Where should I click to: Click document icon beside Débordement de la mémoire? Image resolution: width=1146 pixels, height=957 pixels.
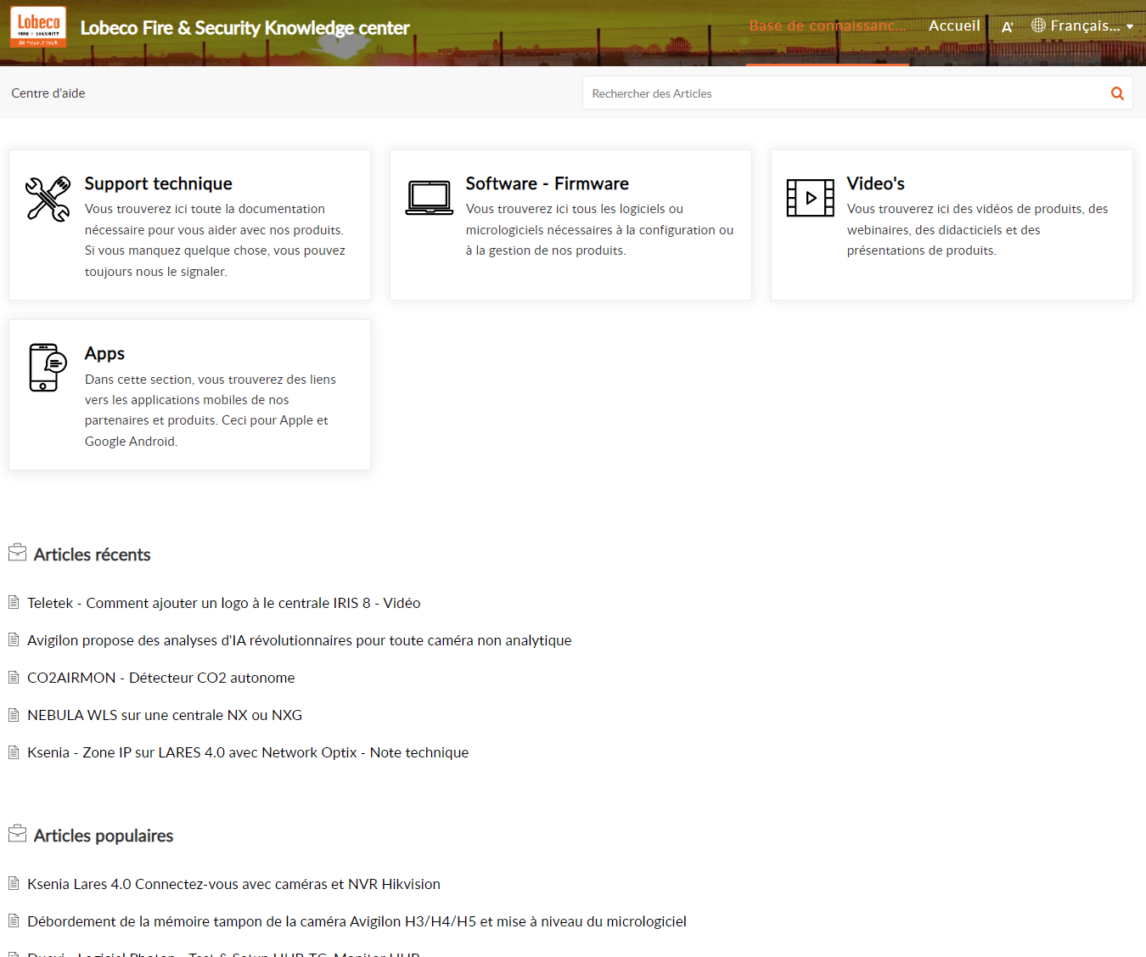(x=14, y=920)
